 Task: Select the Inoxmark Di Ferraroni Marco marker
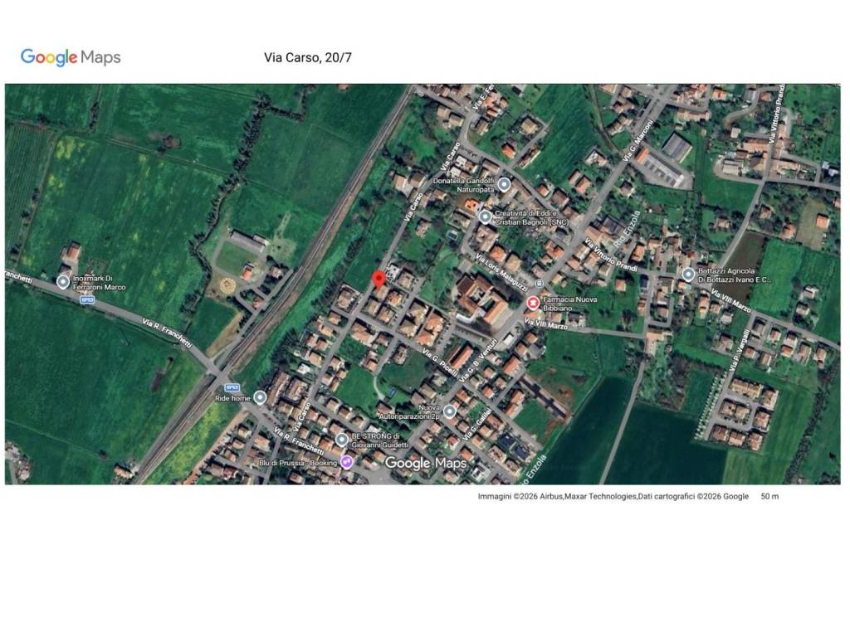[62, 282]
